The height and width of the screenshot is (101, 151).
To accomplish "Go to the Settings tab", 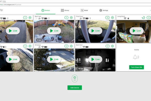I will pos(104,10).
